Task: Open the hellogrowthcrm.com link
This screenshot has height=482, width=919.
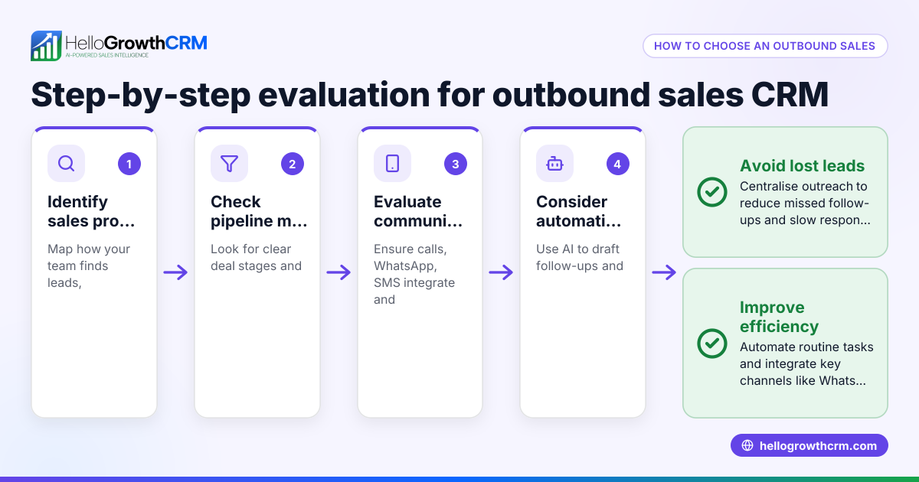Action: click(809, 446)
